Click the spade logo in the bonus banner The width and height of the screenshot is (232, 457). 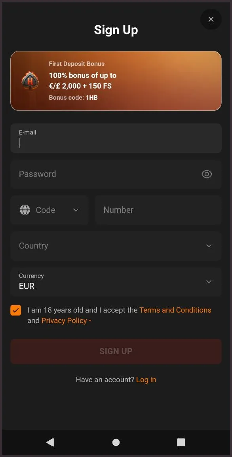[x=30, y=81]
